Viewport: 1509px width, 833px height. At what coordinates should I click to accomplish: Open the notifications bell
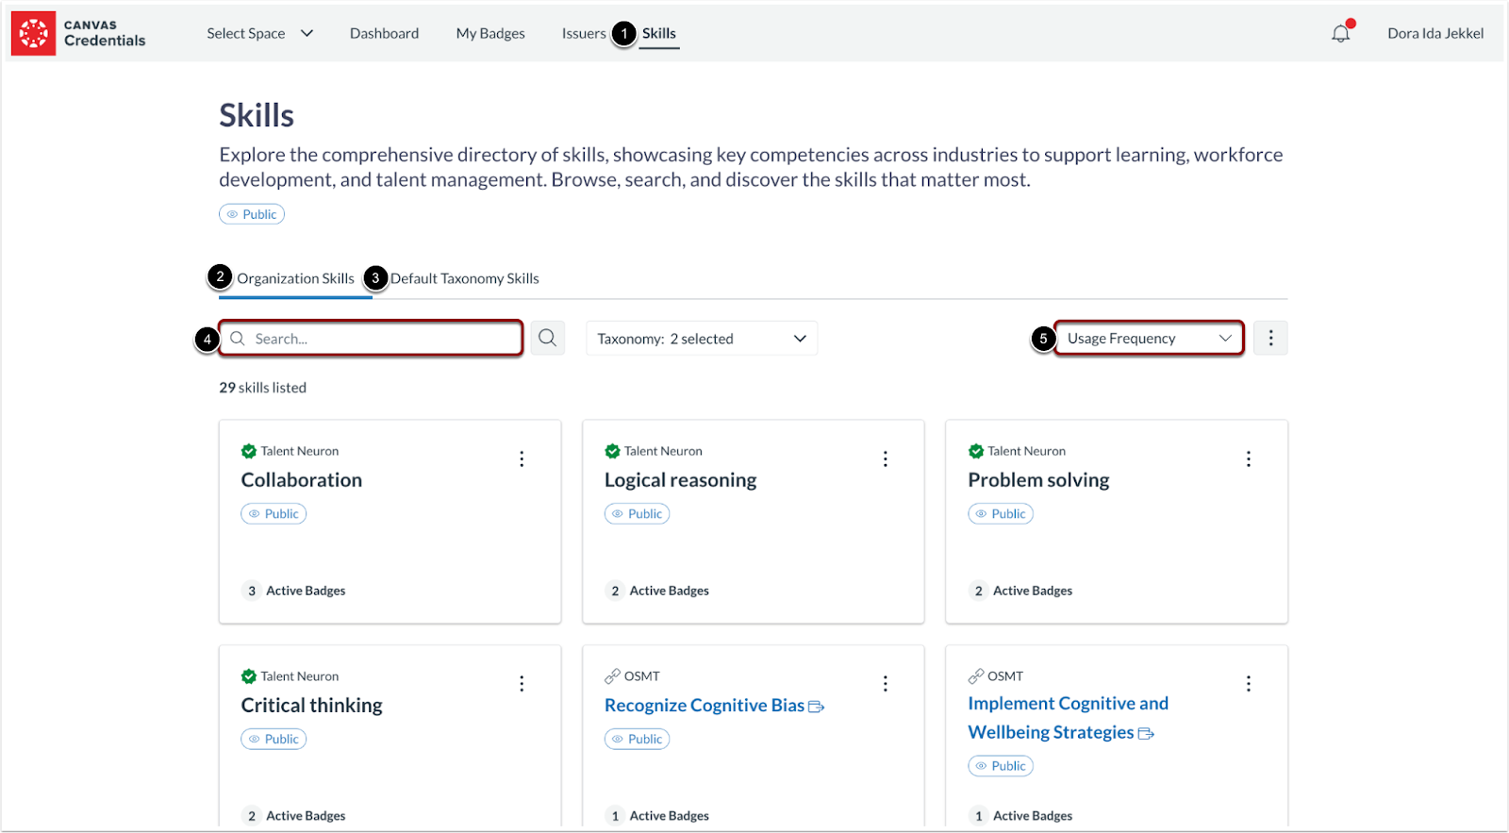click(x=1340, y=34)
